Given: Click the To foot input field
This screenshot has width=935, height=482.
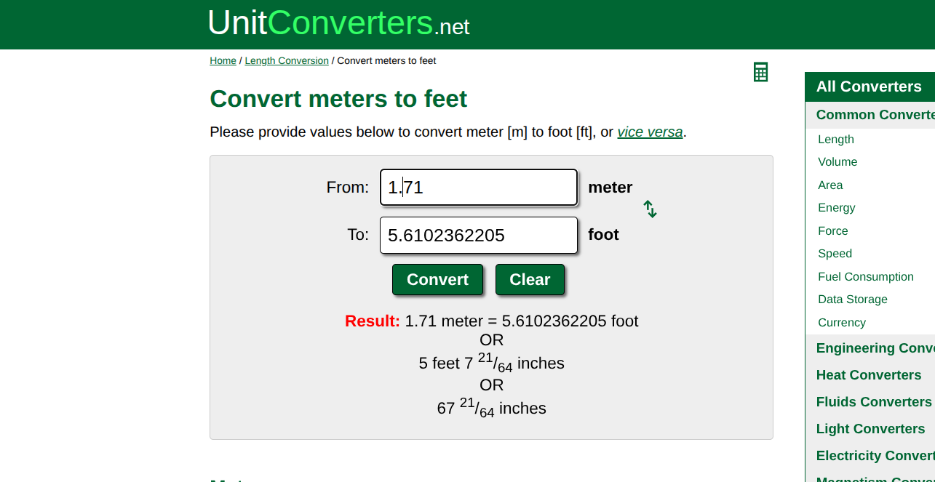Looking at the screenshot, I should pyautogui.click(x=478, y=236).
